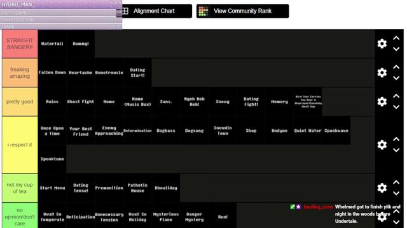Select the Bonetrousle tile
The width and height of the screenshot is (407, 228).
pos(109,73)
